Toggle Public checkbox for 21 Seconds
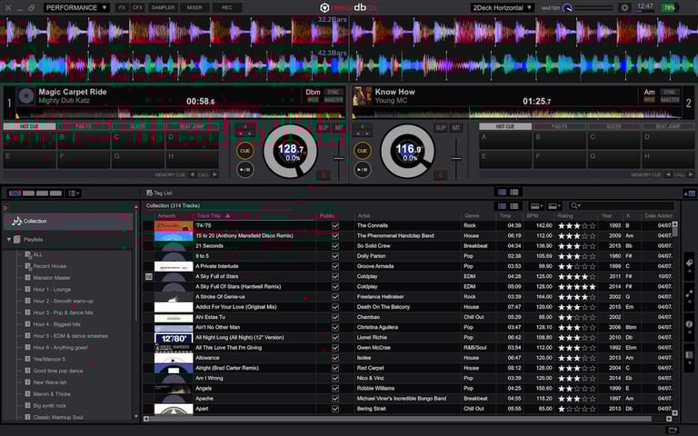Viewport: 698px width, 436px height. tap(335, 246)
